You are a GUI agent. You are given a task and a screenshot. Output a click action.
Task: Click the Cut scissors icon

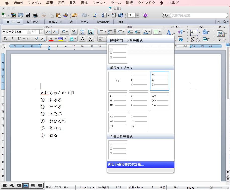(x=44, y=15)
